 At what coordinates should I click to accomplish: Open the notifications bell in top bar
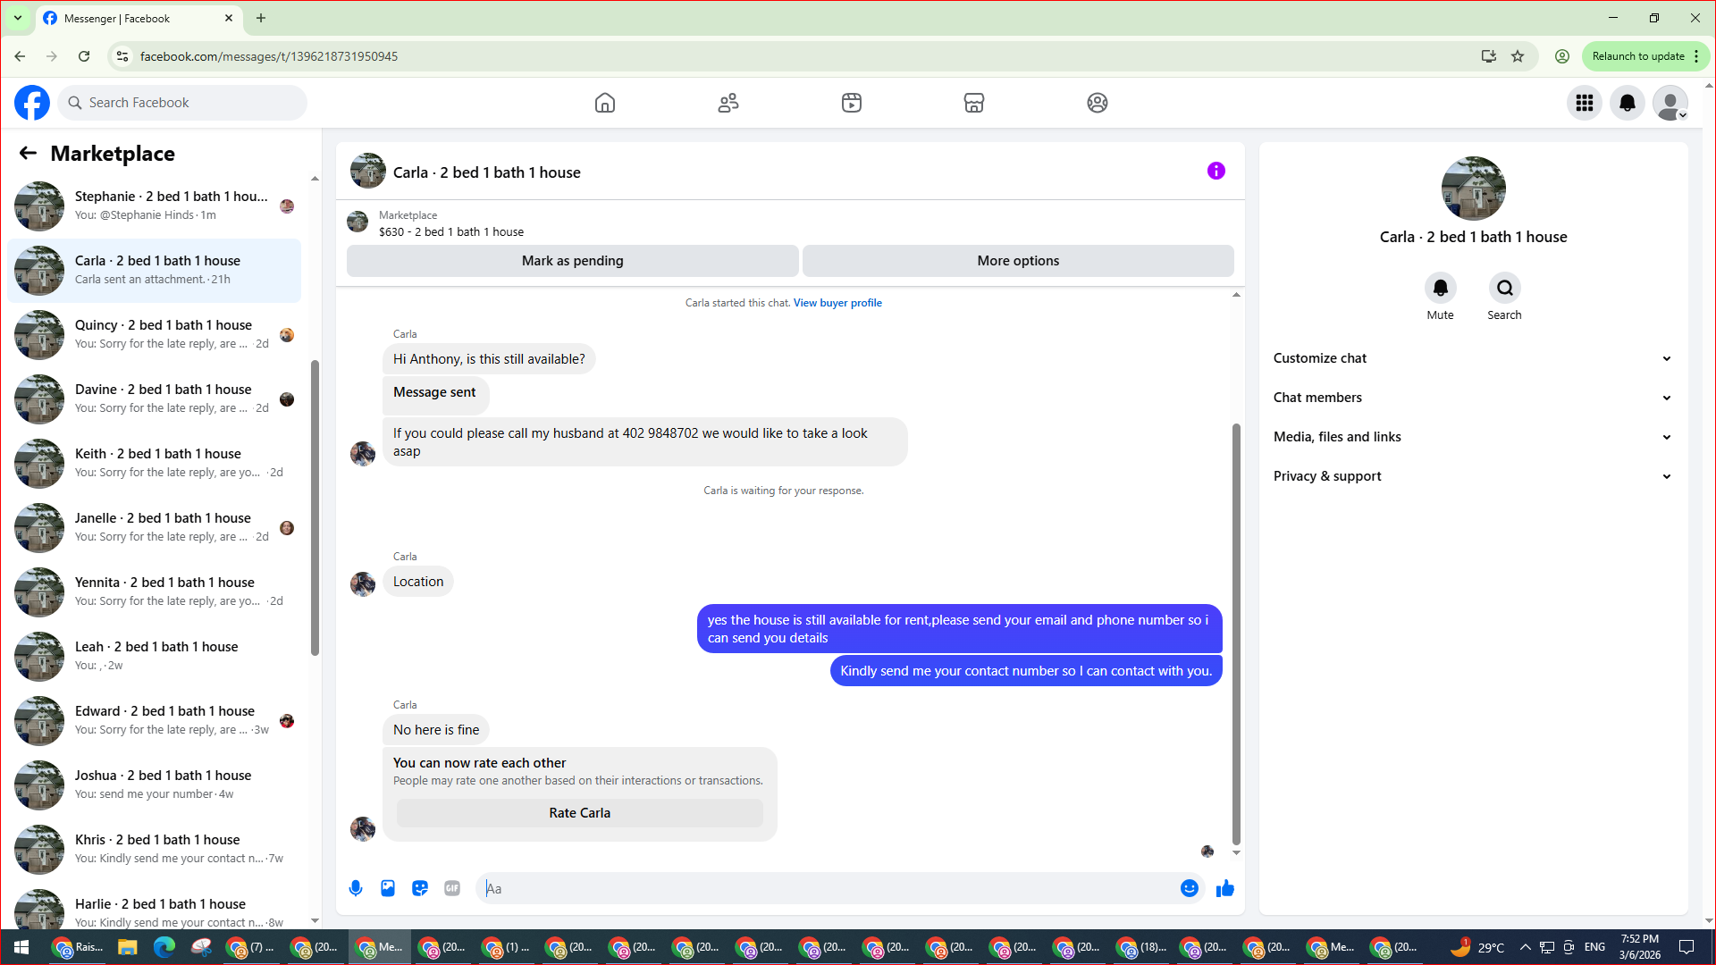click(1627, 103)
